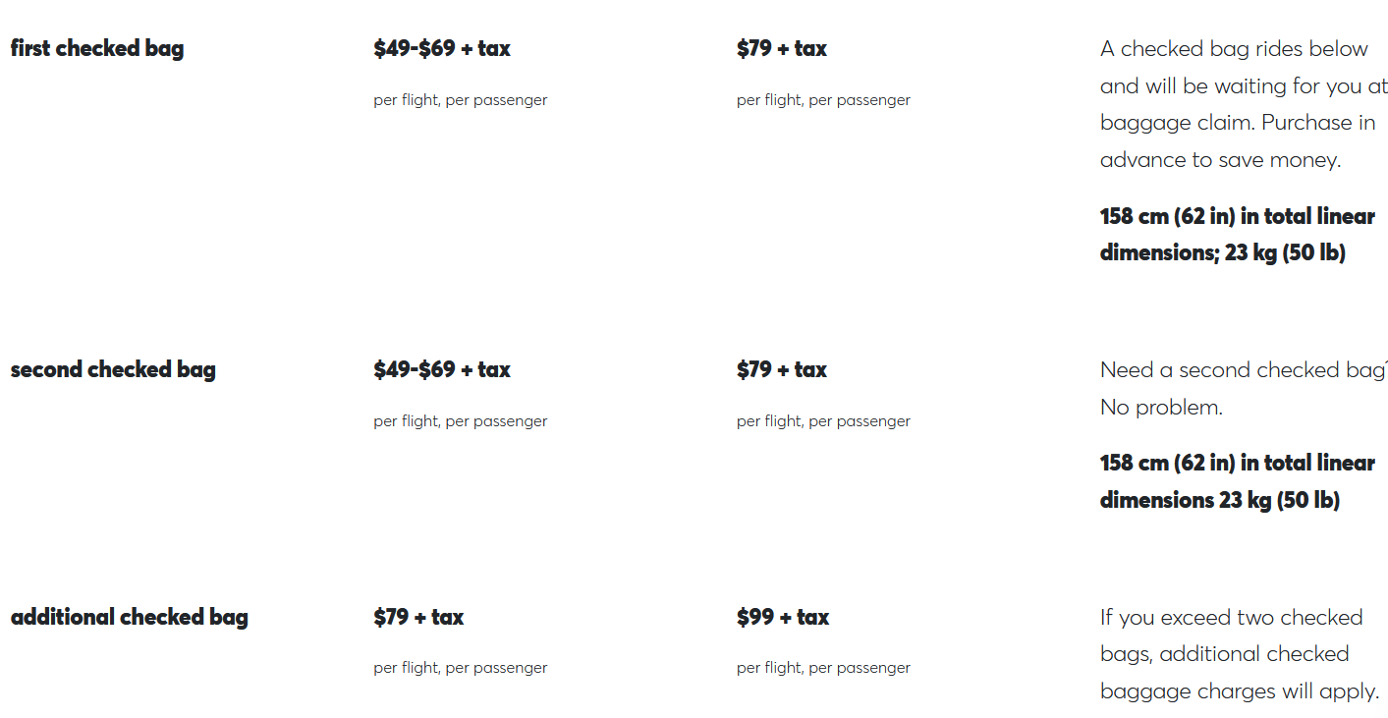The image size is (1388, 718).
Task: Click the "If you exceed two checked bags" paragraph
Action: coord(1239,654)
